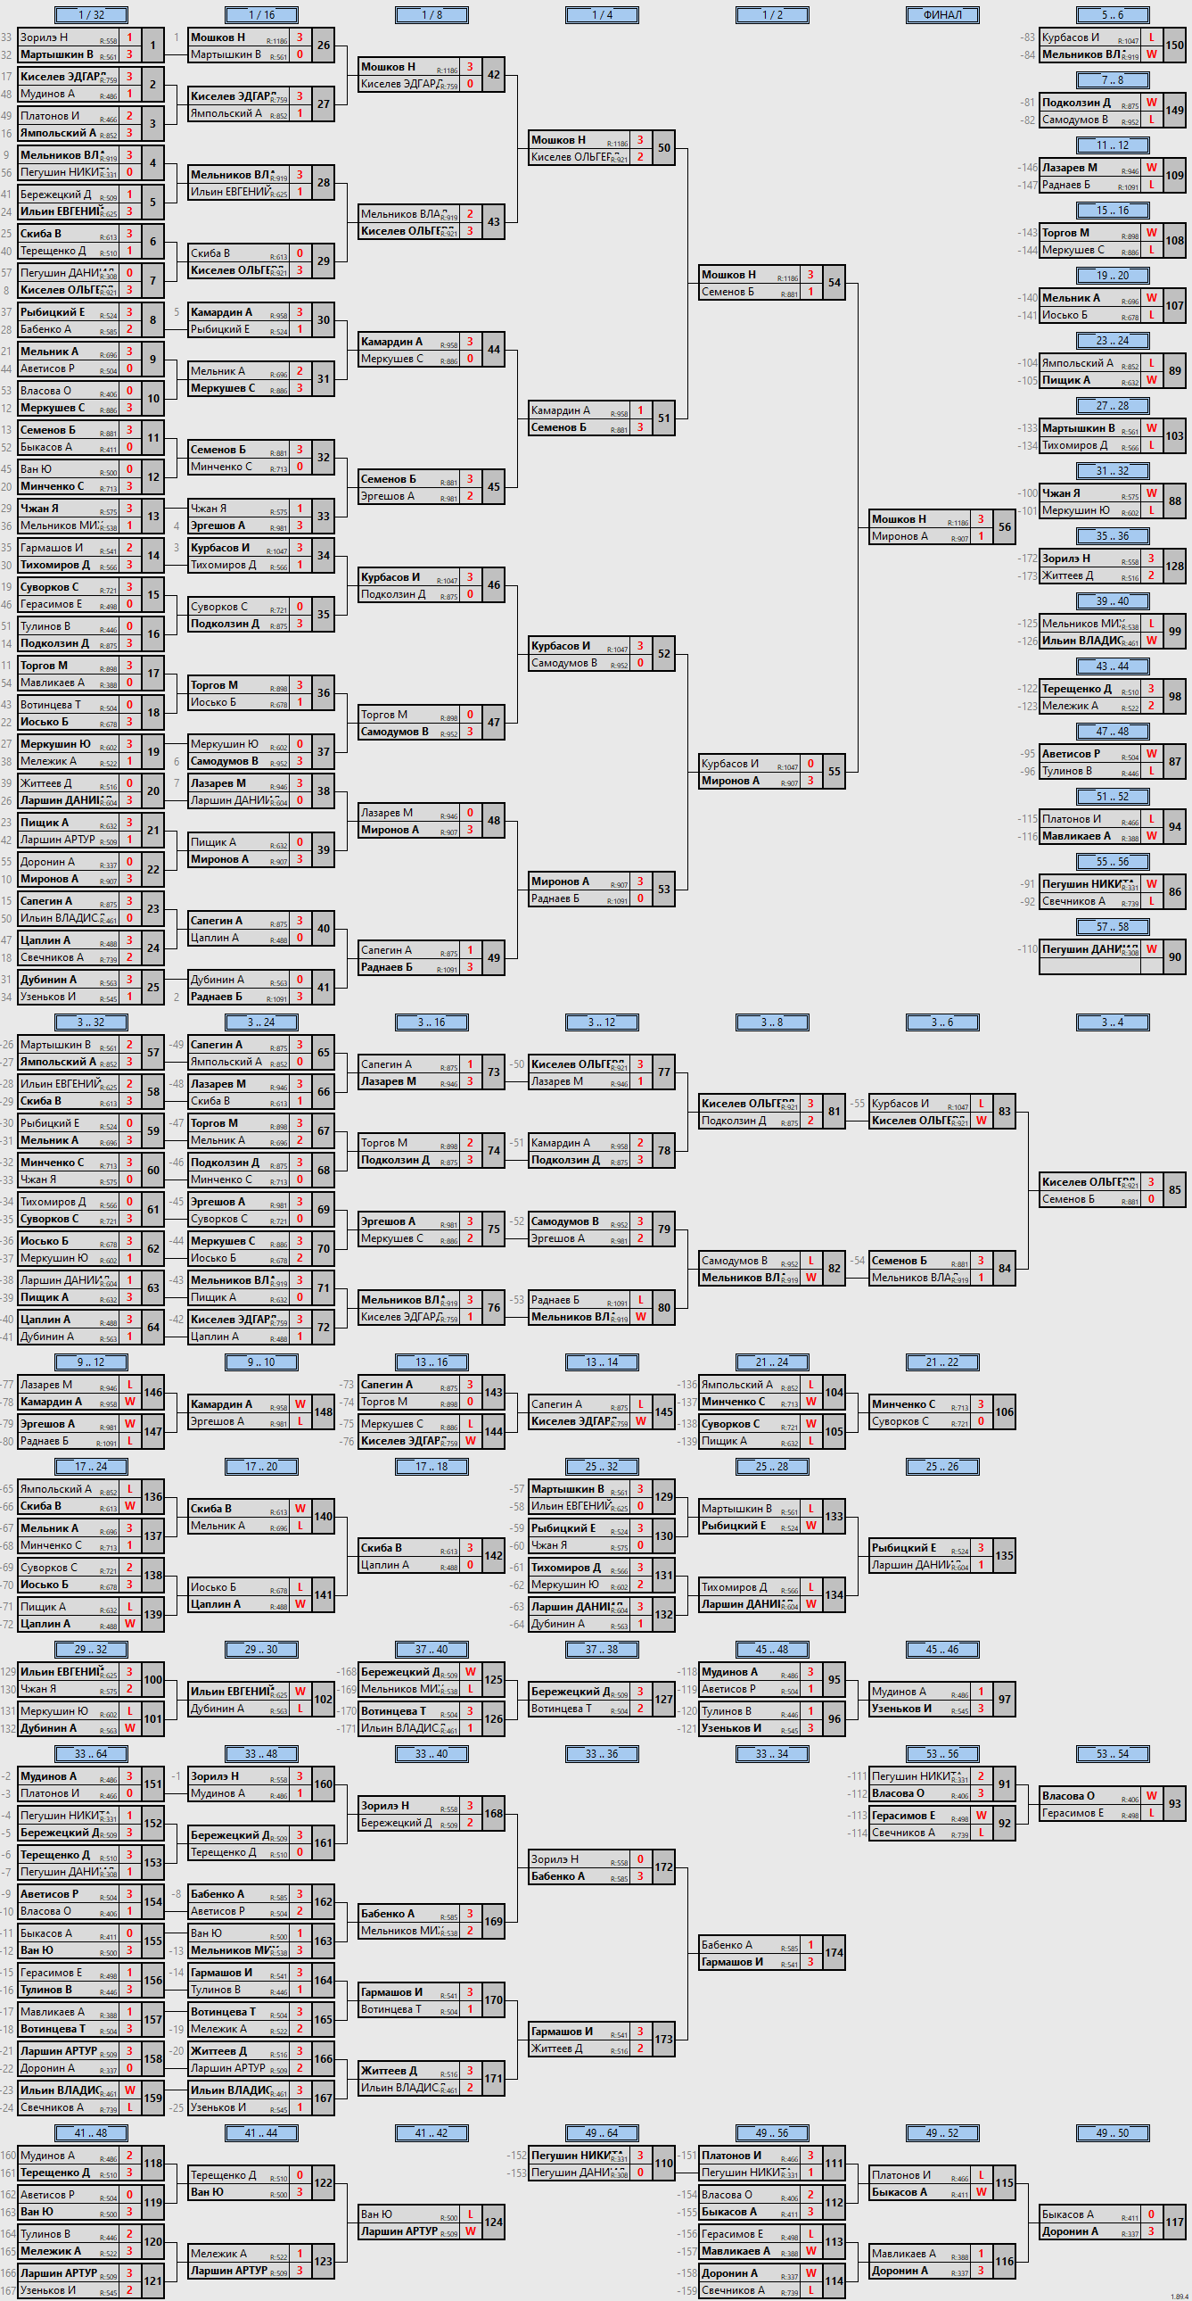Select the "ФИНАЛ" header

point(943,15)
